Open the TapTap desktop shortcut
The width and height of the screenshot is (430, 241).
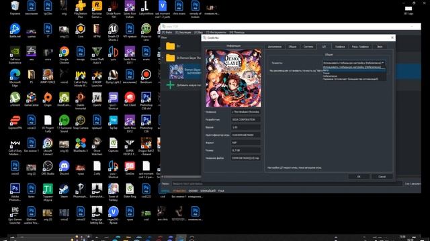tap(114, 123)
